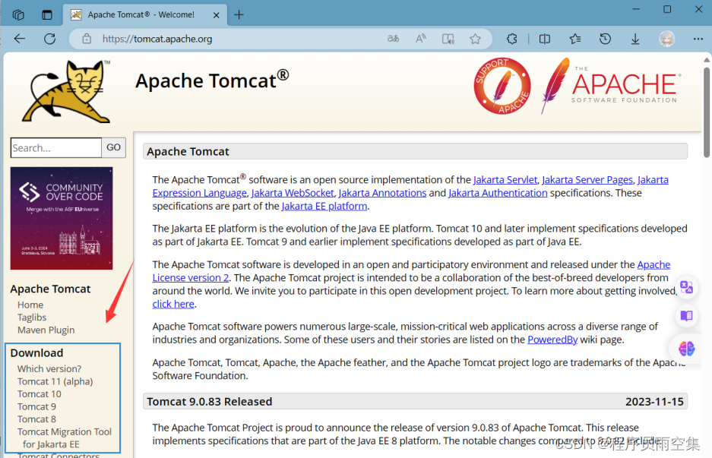Click the floating book reader icon

(x=686, y=315)
